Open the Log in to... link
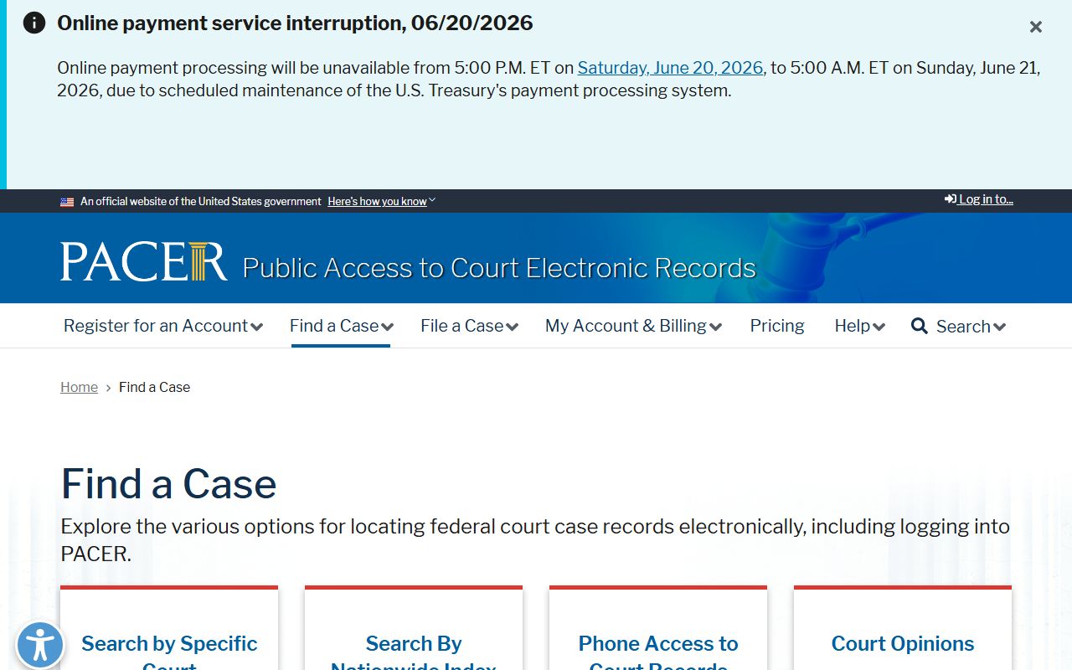1072x670 pixels. coord(979,199)
